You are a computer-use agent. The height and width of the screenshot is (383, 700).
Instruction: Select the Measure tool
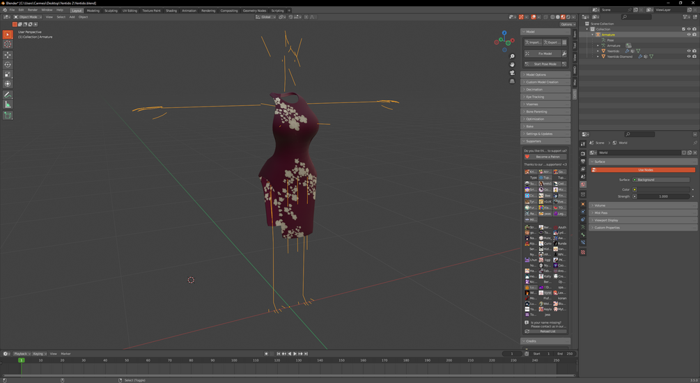(8, 104)
